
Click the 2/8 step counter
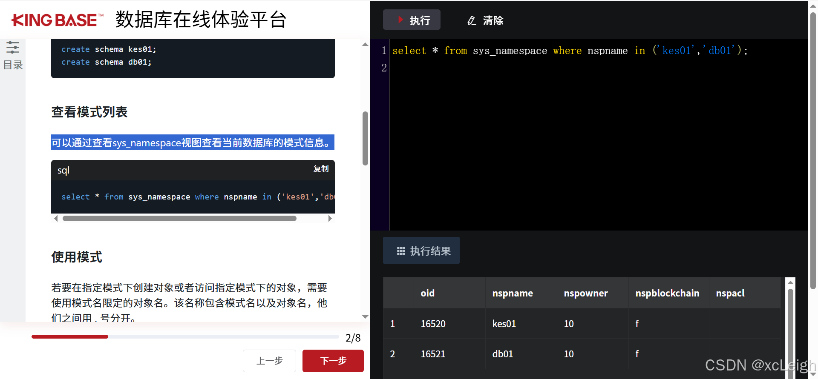353,338
